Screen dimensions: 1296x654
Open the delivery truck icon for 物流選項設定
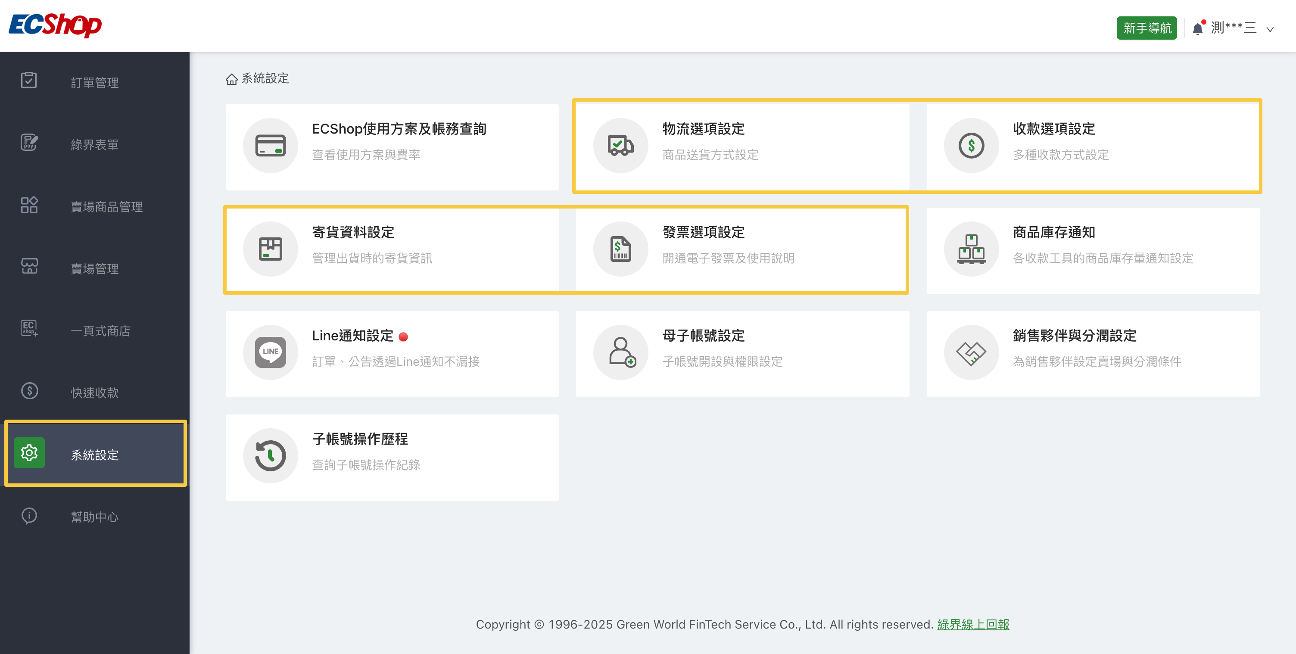point(621,145)
